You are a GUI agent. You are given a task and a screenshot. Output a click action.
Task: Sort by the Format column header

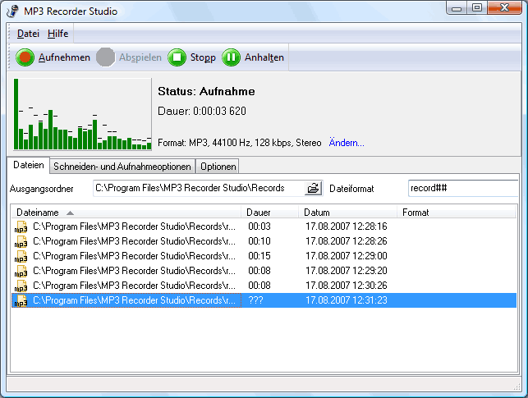[x=456, y=213]
